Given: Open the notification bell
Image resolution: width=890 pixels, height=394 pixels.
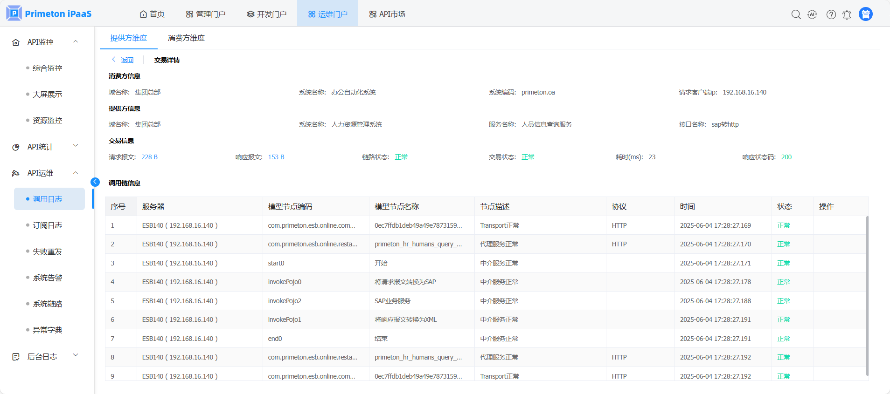Looking at the screenshot, I should [x=847, y=15].
